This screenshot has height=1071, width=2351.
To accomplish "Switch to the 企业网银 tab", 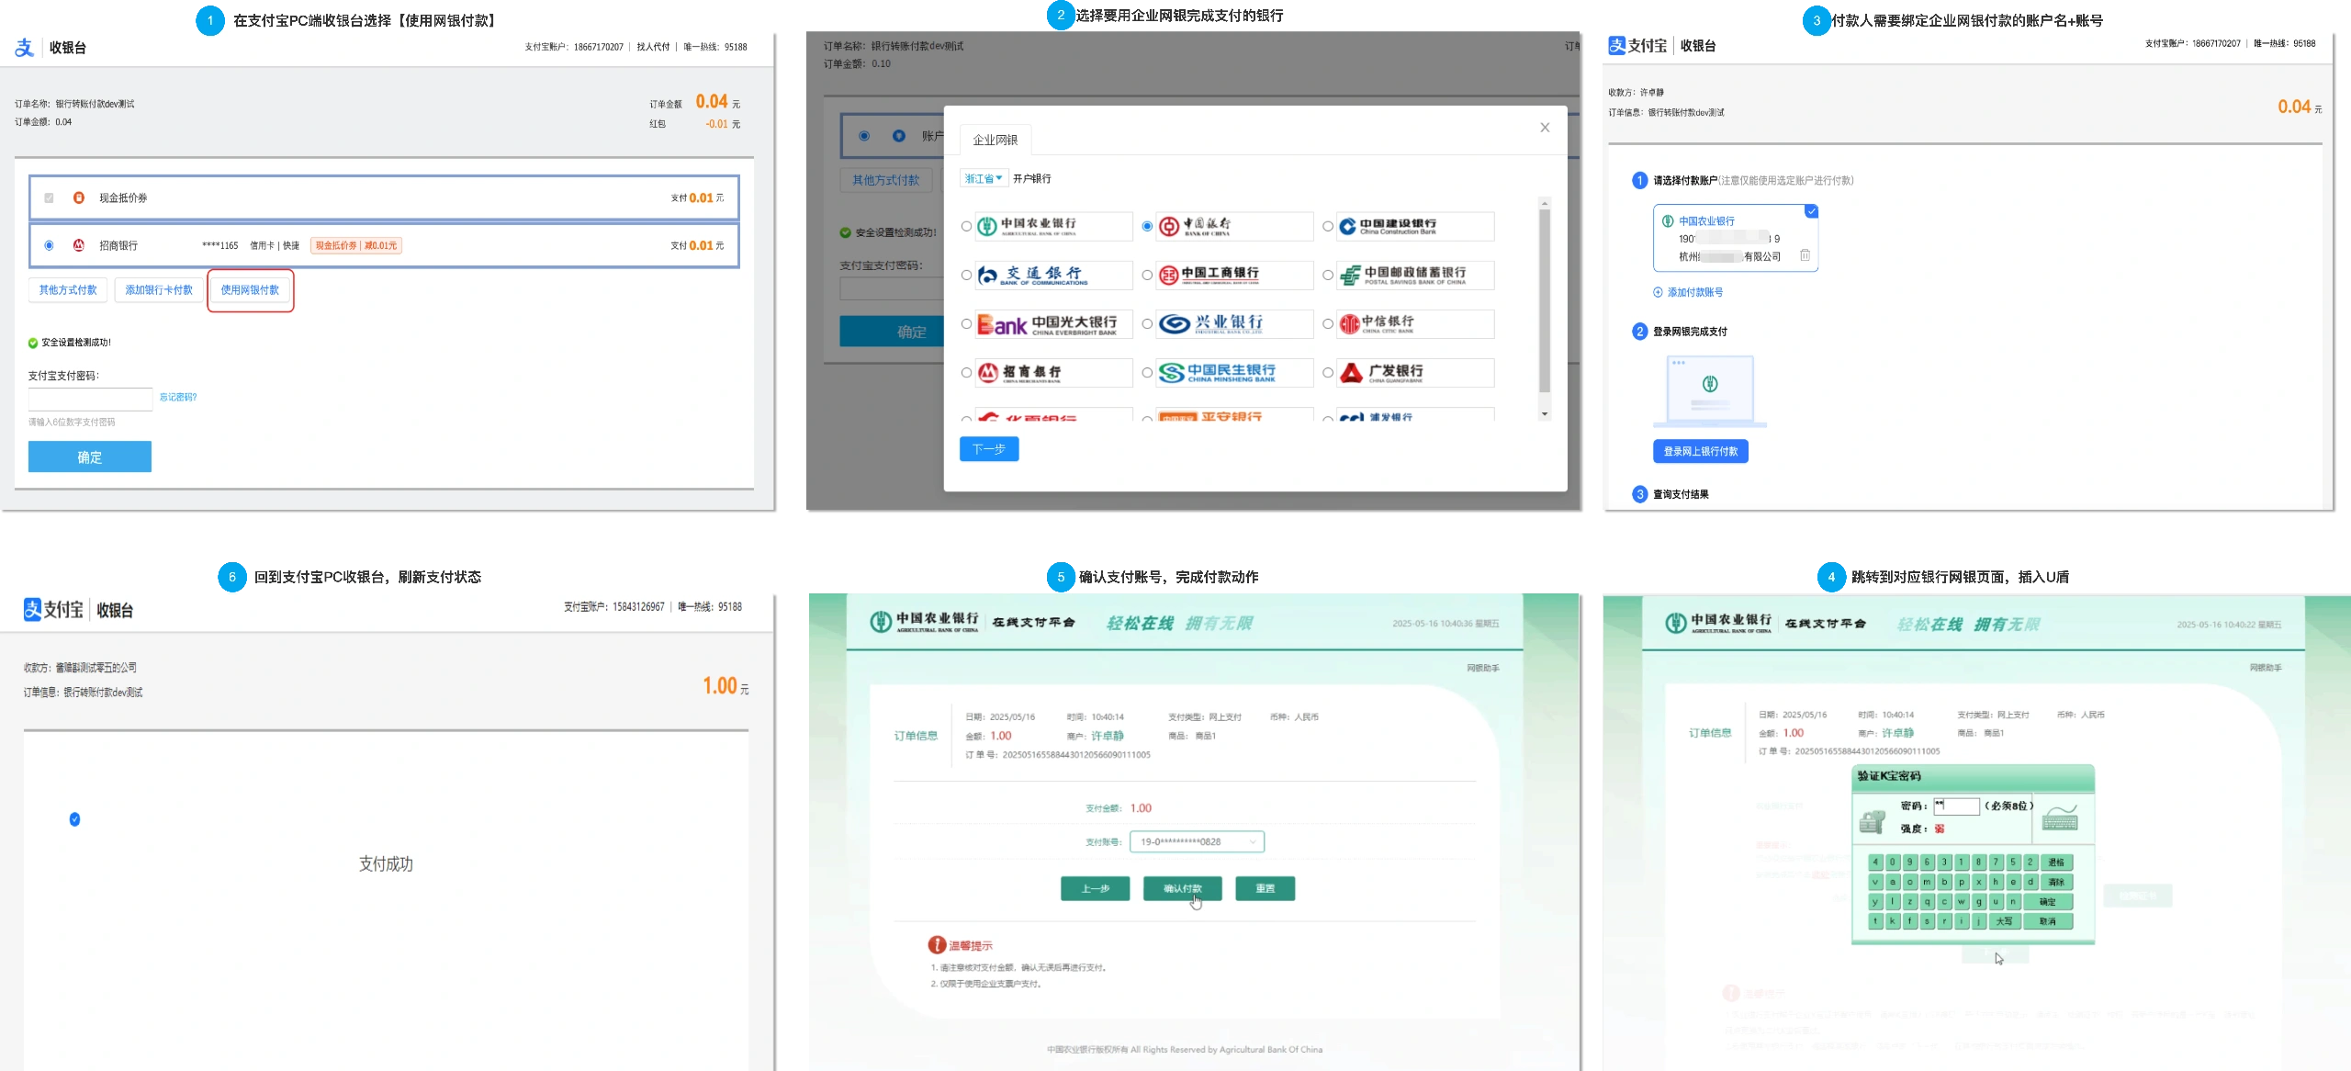I will (x=996, y=140).
